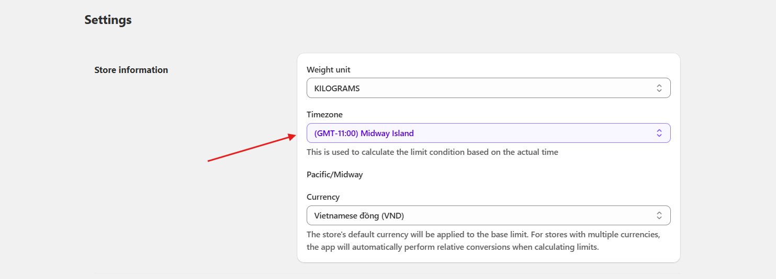Click the red arrow annotation
Viewport: 776px width, 279px height.
pos(250,148)
